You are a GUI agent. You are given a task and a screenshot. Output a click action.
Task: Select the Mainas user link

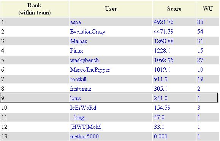(78, 41)
